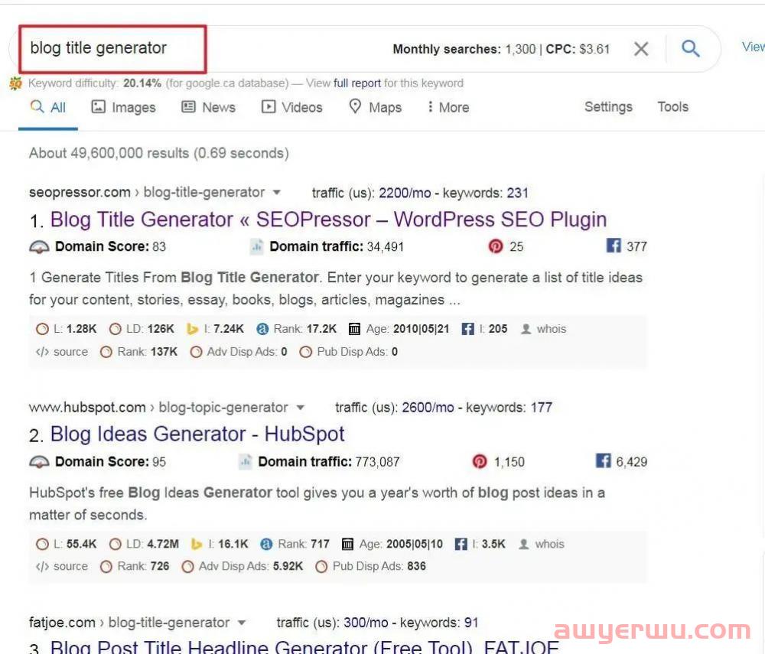Image resolution: width=765 pixels, height=654 pixels.
Task: Click Pub Disp Ads: 836 metric
Action: (x=371, y=567)
